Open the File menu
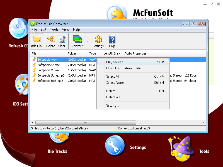 point(34,30)
